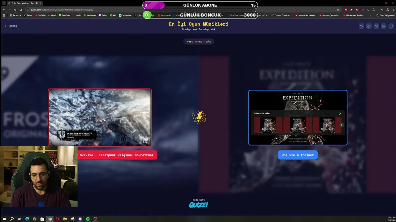The width and height of the screenshot is (396, 222).
Task: Open the VirusTotal bookmark
Action: pyautogui.click(x=237, y=15)
